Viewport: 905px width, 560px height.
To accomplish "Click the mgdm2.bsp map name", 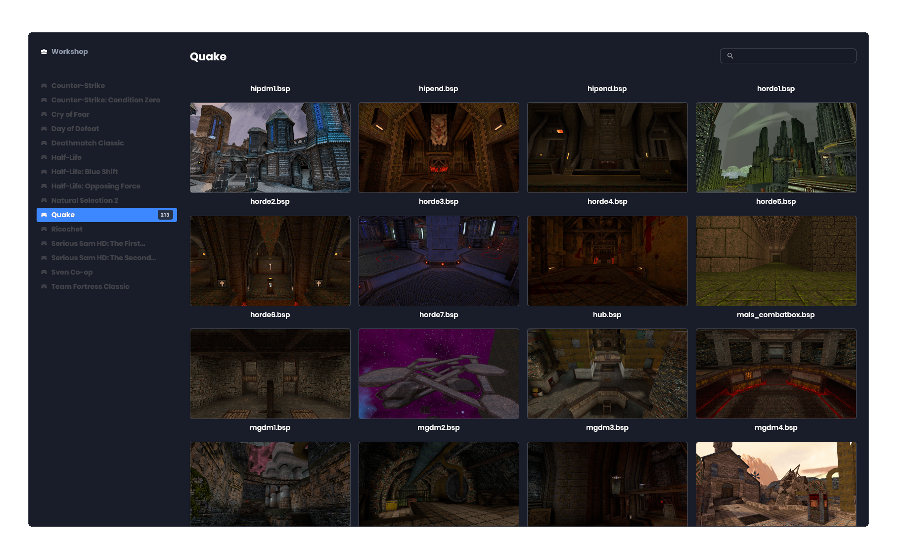I will 439,427.
